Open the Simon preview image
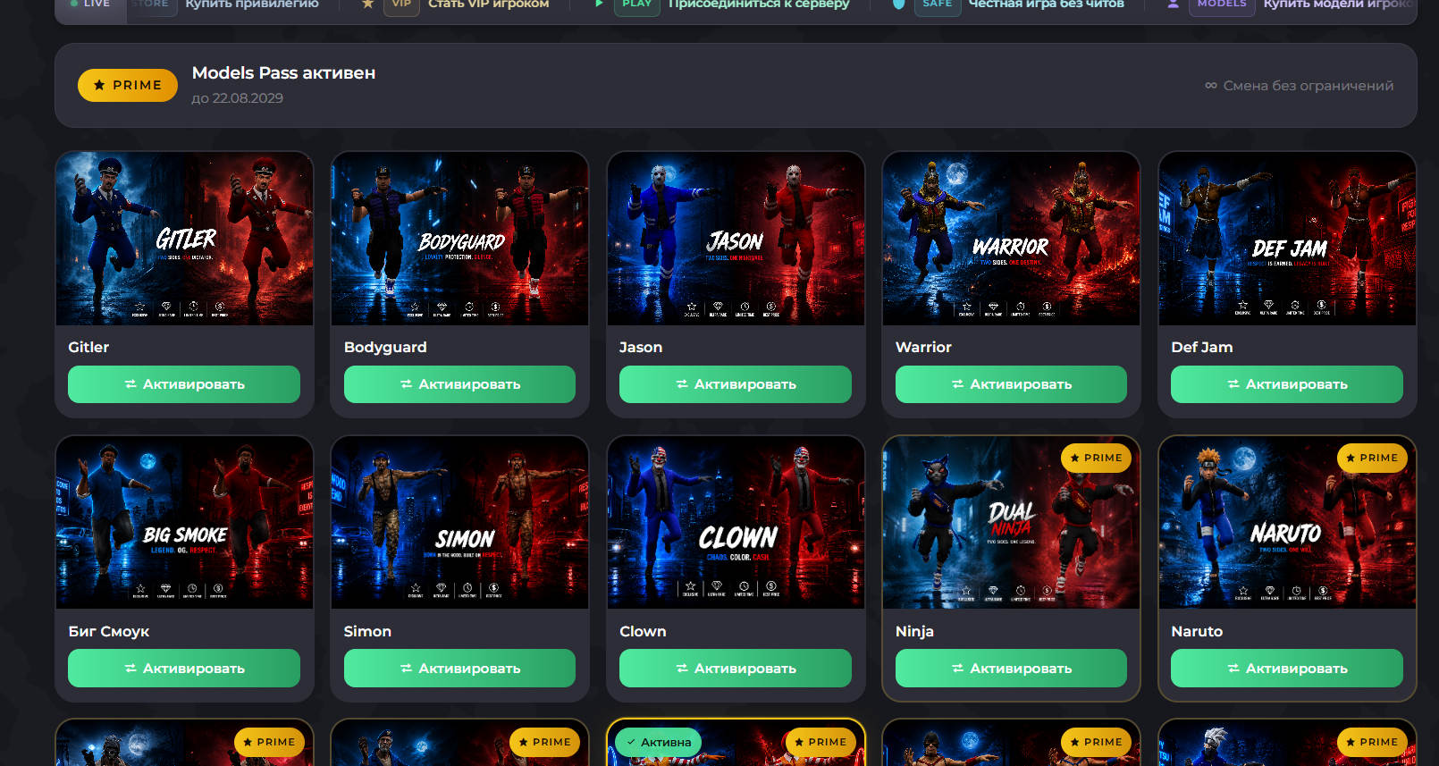This screenshot has height=766, width=1439. click(459, 523)
